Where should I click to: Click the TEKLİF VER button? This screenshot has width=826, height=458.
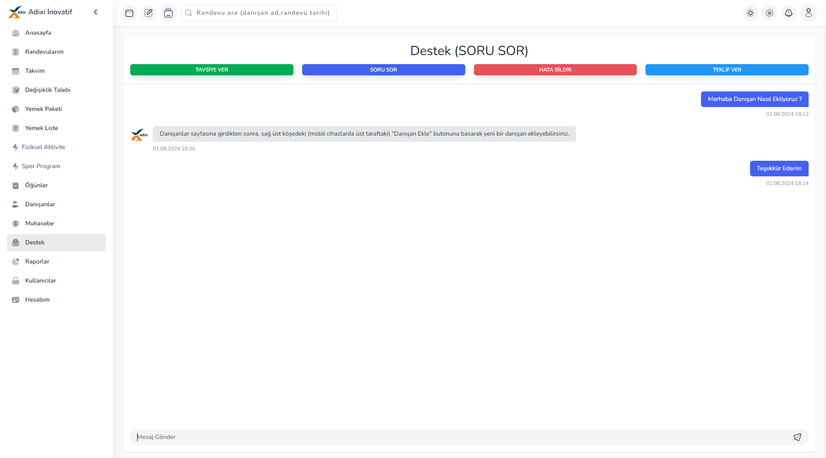point(727,70)
